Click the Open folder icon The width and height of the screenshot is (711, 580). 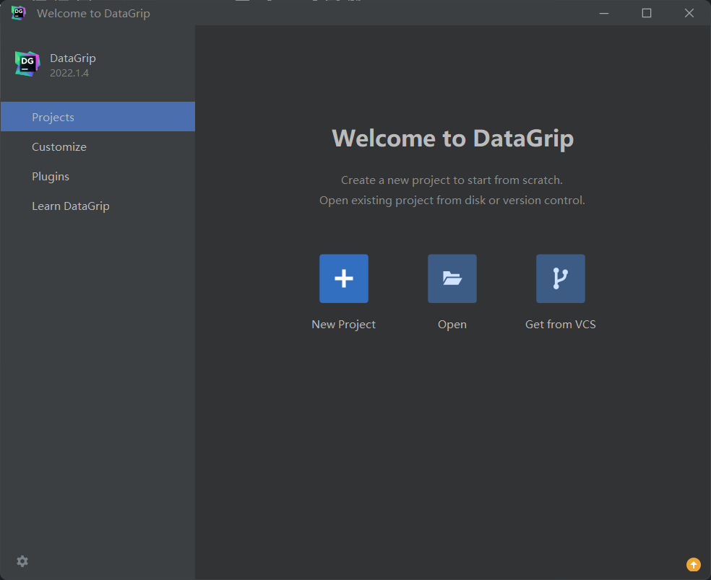tap(452, 278)
